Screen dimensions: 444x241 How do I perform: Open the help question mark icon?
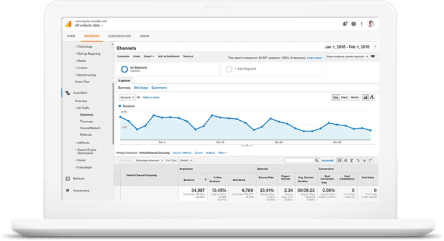tap(354, 24)
